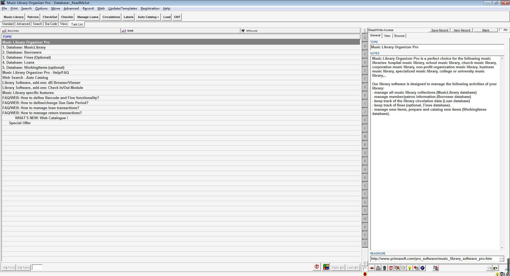Open the Advanced menu

(71, 8)
